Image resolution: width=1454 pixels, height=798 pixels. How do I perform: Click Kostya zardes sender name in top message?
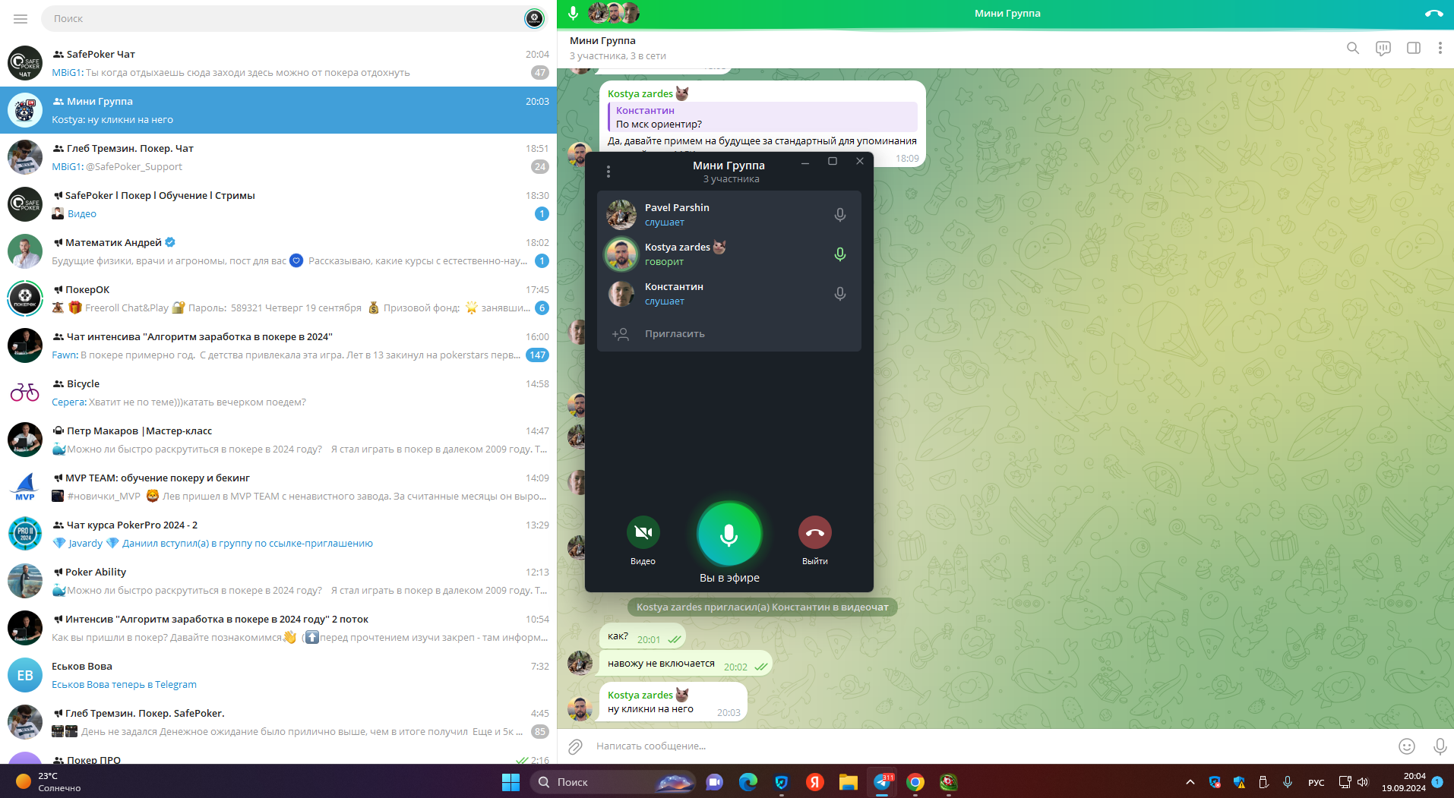(x=640, y=93)
